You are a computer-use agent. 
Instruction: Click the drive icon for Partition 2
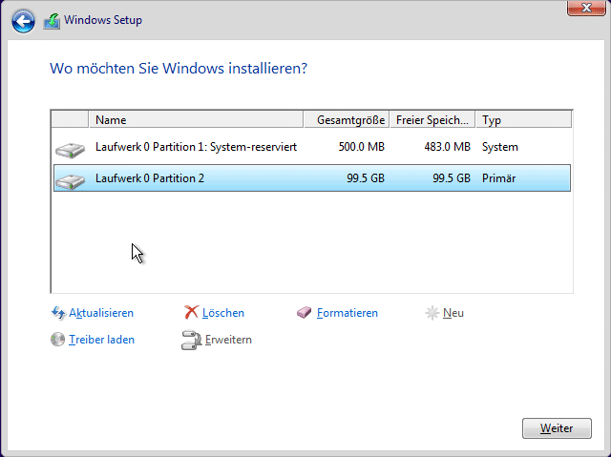point(70,181)
